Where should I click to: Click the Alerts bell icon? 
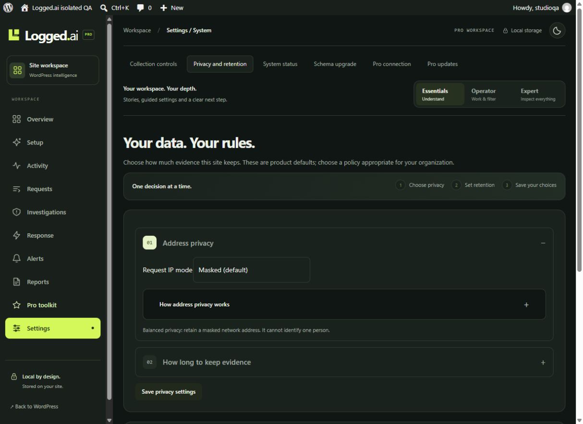coord(17,258)
